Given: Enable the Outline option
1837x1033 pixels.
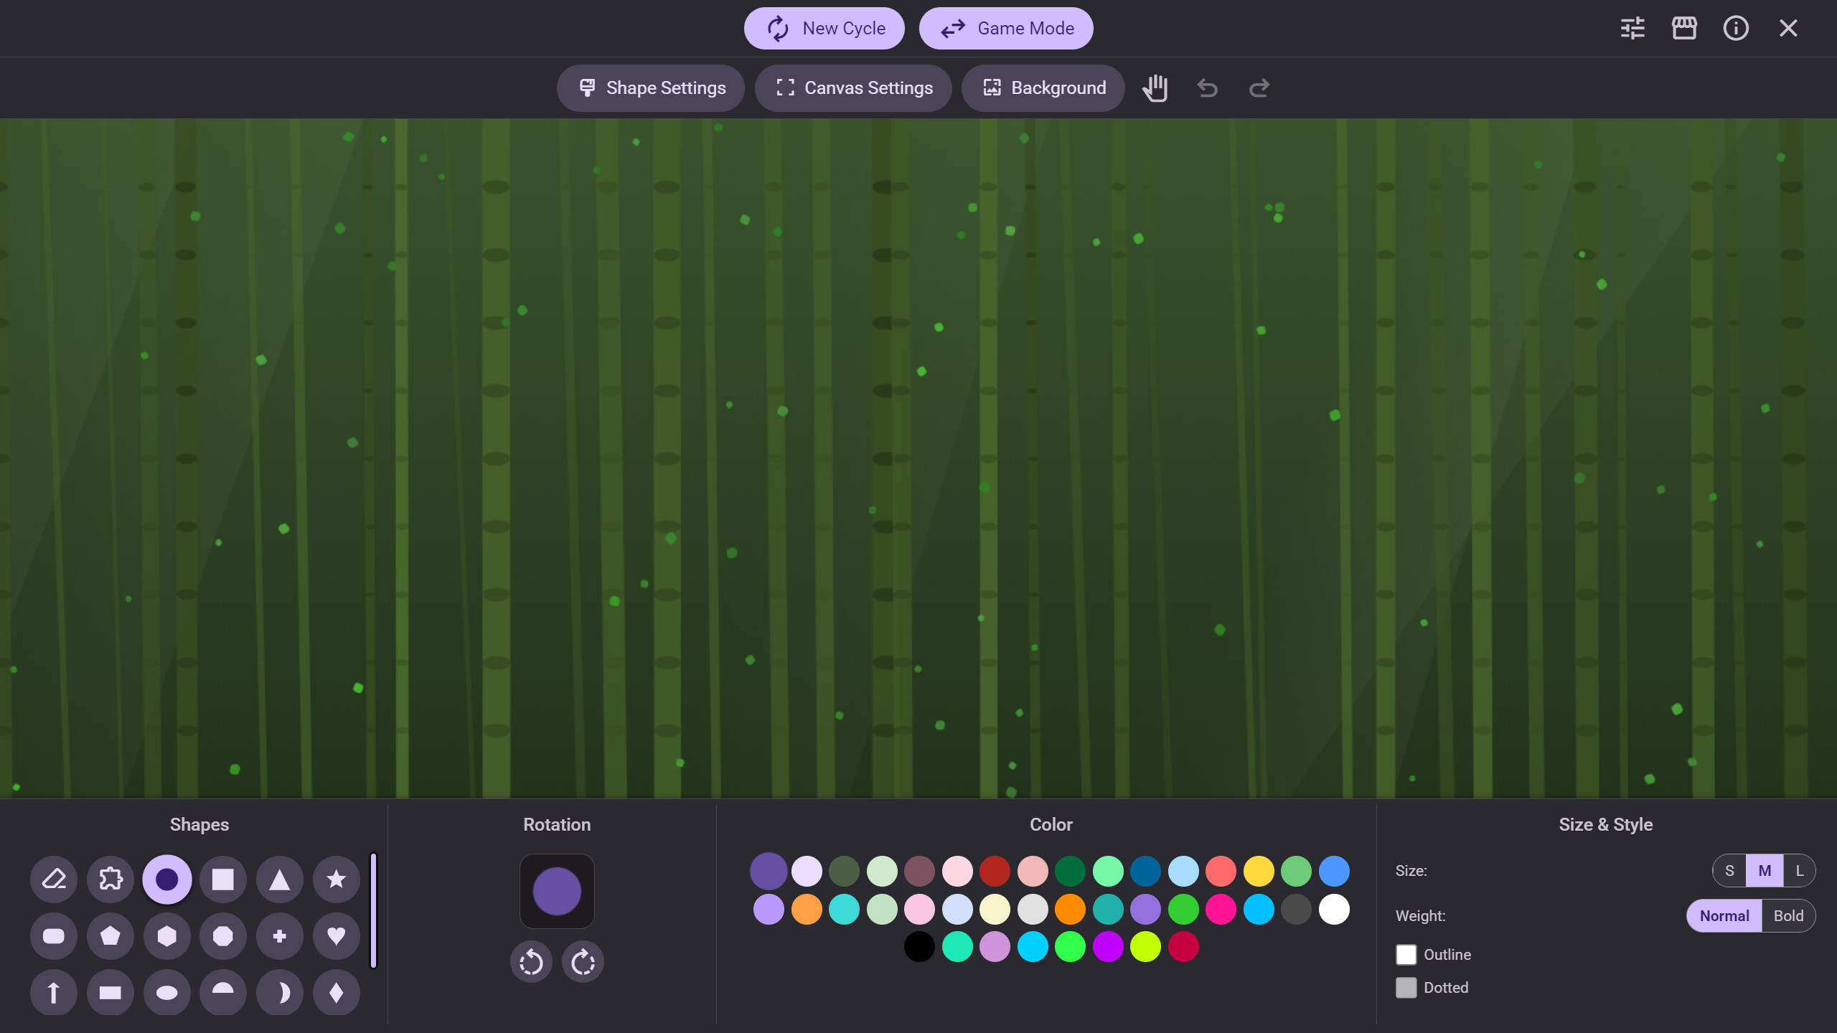Looking at the screenshot, I should click(1406, 954).
